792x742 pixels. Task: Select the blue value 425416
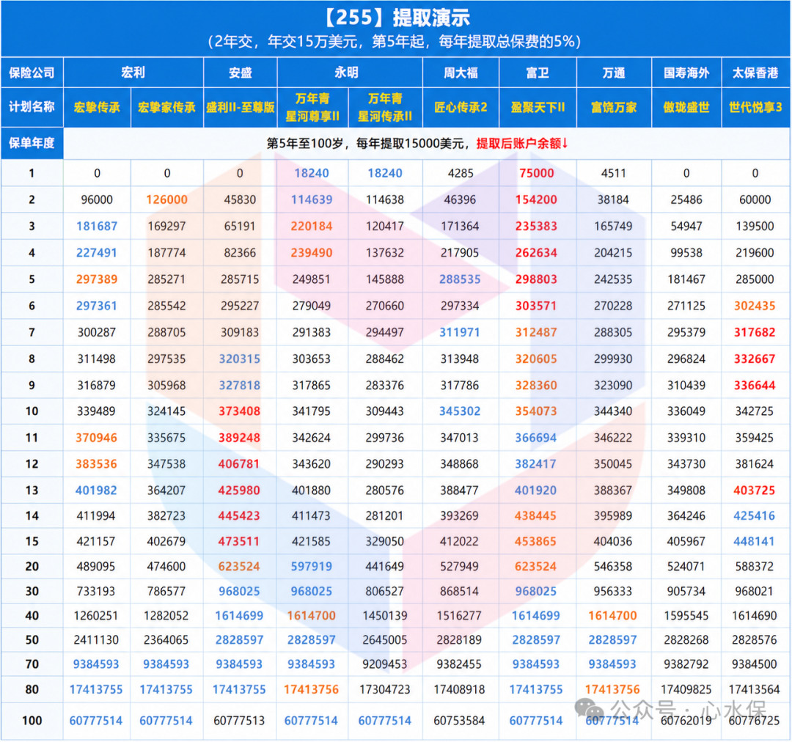coord(754,515)
